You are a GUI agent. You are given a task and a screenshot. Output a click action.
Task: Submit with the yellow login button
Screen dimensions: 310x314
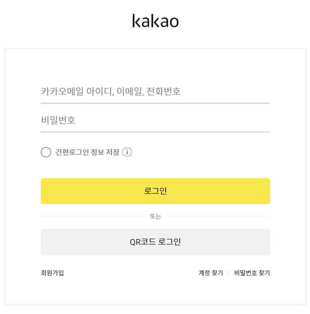pyautogui.click(x=155, y=191)
